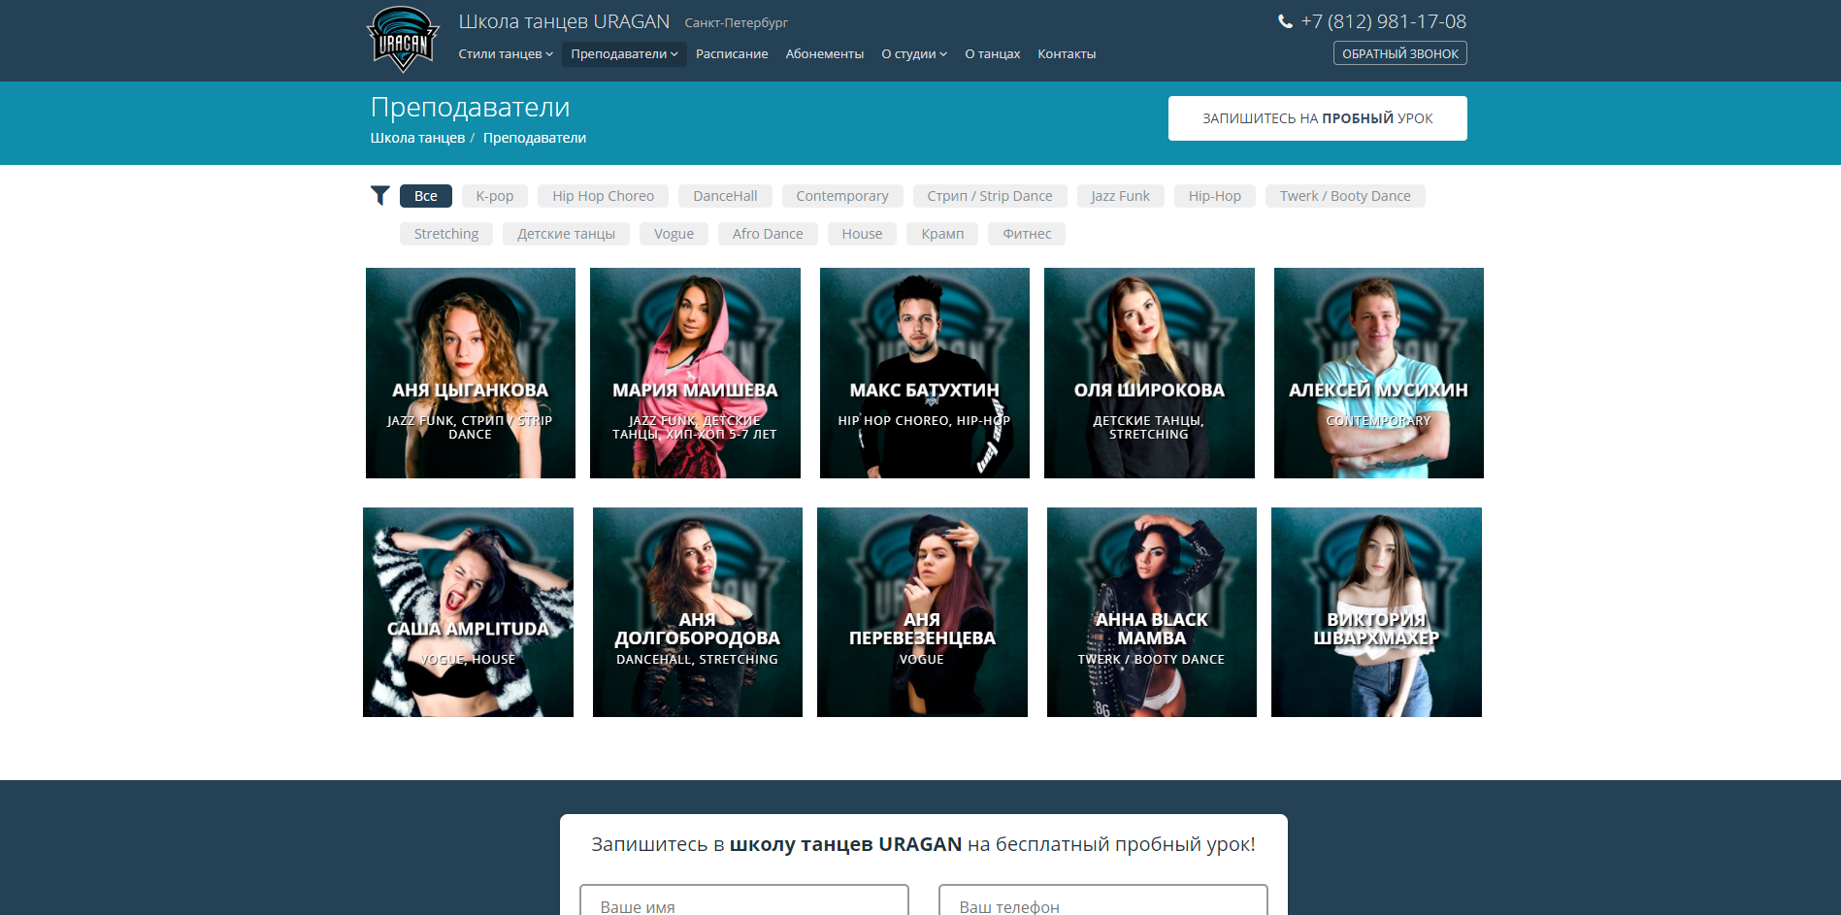Select the Фитнес filter tag
This screenshot has height=915, width=1841.
1027,234
